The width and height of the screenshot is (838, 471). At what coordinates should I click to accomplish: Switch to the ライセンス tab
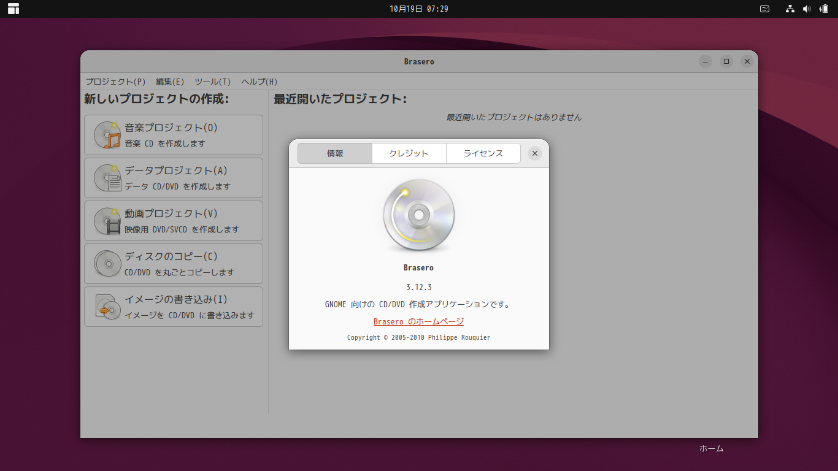[x=483, y=153]
